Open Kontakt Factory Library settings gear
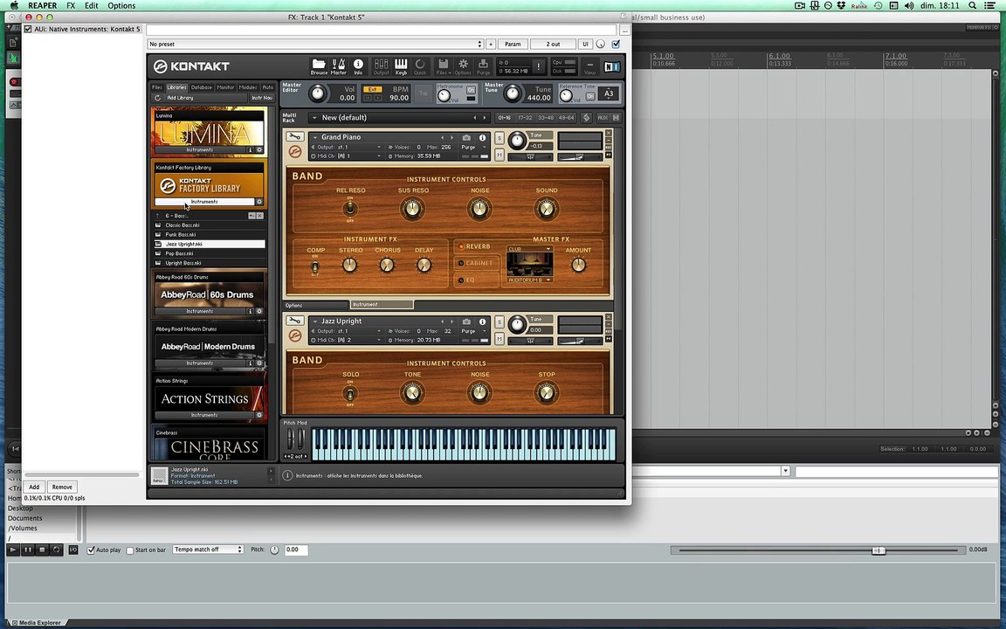Image resolution: width=1006 pixels, height=629 pixels. (x=259, y=202)
